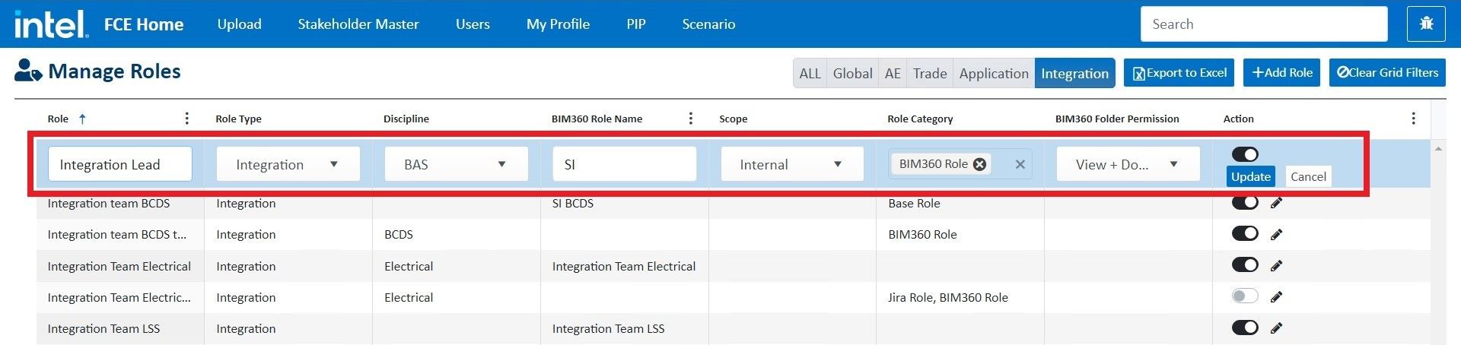Click the Update button
Viewport: 1461px width, 345px height.
pyautogui.click(x=1250, y=176)
